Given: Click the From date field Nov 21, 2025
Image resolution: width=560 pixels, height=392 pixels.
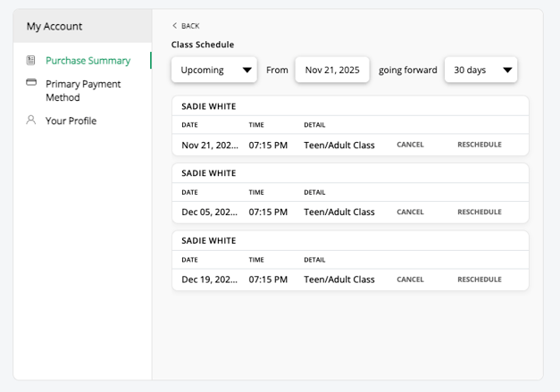Looking at the screenshot, I should click(x=332, y=70).
